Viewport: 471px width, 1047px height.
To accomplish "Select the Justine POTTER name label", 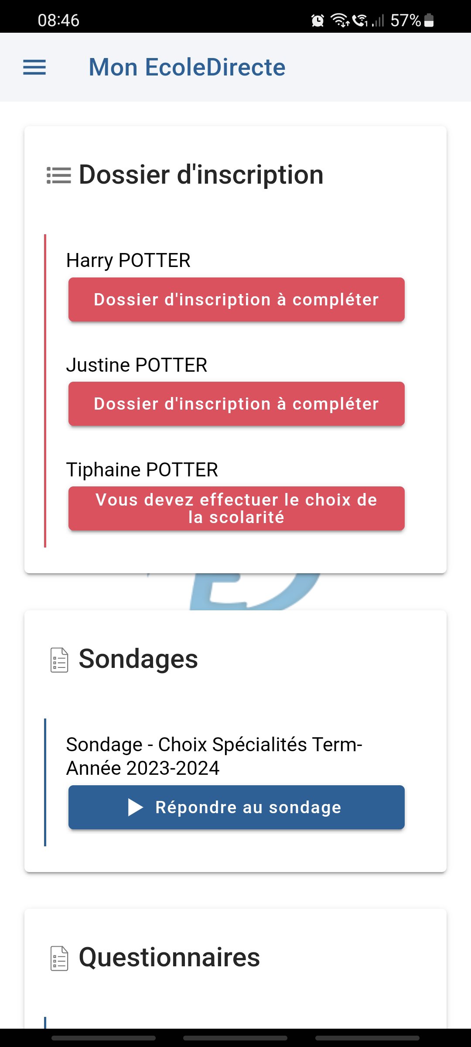I will [137, 365].
